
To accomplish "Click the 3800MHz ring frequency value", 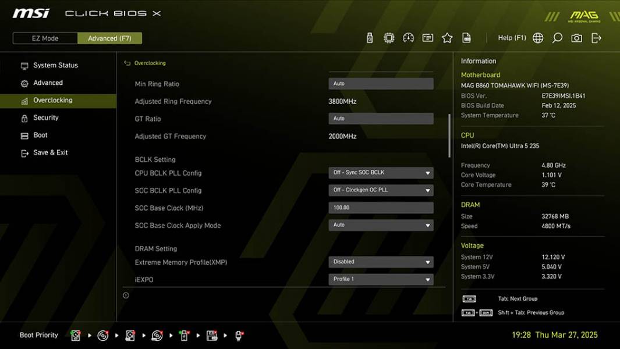I will tap(342, 102).
